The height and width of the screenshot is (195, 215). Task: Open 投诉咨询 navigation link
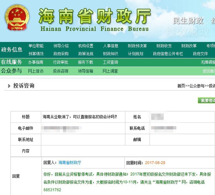[x=61, y=71]
